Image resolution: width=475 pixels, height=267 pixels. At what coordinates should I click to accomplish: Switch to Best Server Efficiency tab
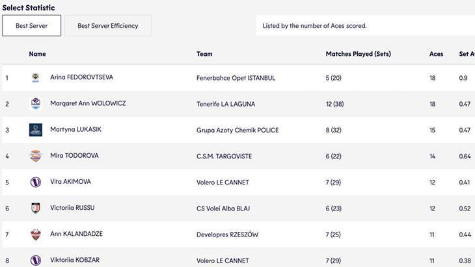click(108, 26)
